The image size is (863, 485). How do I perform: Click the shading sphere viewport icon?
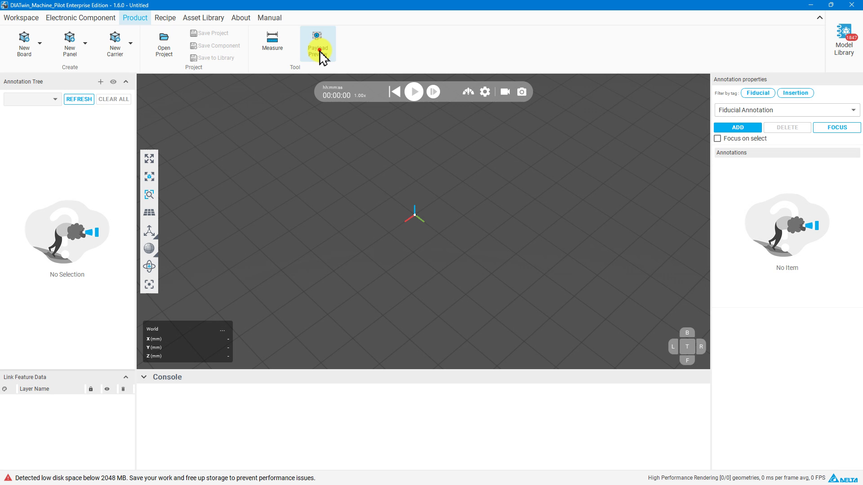(x=149, y=248)
